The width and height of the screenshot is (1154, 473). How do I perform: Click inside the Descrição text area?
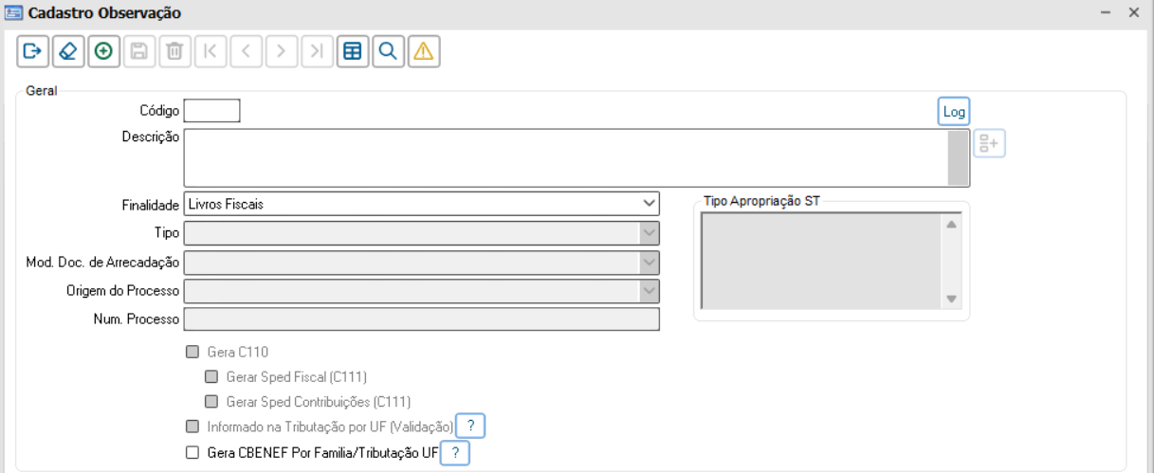click(564, 158)
